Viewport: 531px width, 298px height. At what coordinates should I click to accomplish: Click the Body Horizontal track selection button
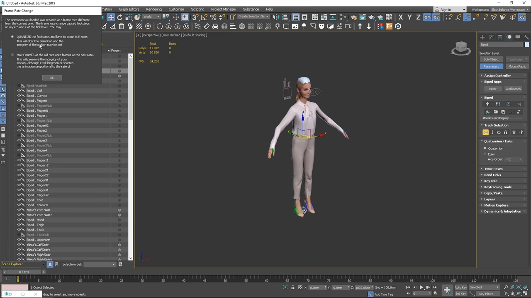[x=485, y=132]
